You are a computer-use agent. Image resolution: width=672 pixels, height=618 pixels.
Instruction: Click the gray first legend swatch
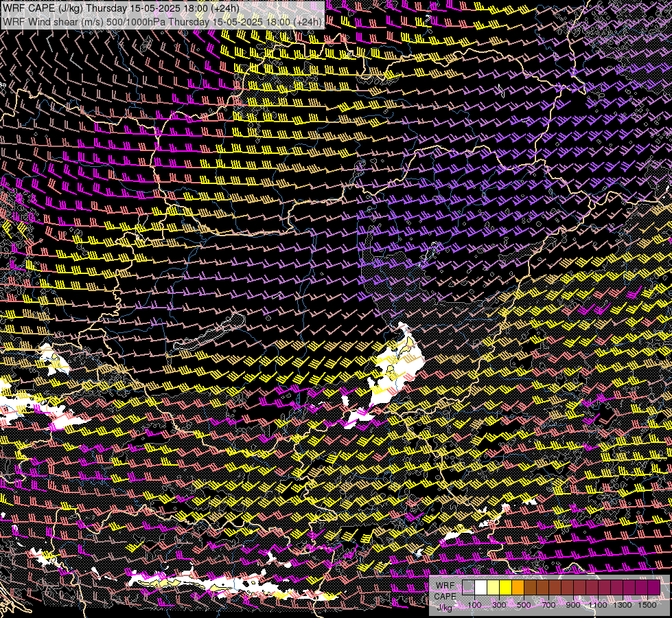[x=468, y=588]
